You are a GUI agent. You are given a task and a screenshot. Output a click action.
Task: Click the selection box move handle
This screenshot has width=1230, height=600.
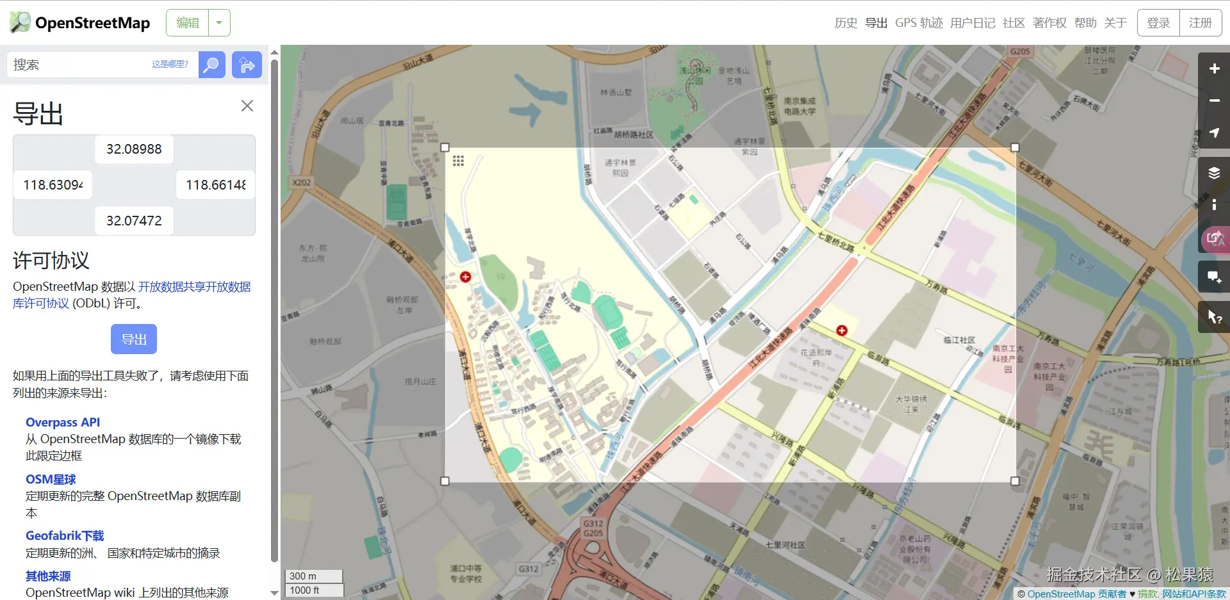[458, 161]
